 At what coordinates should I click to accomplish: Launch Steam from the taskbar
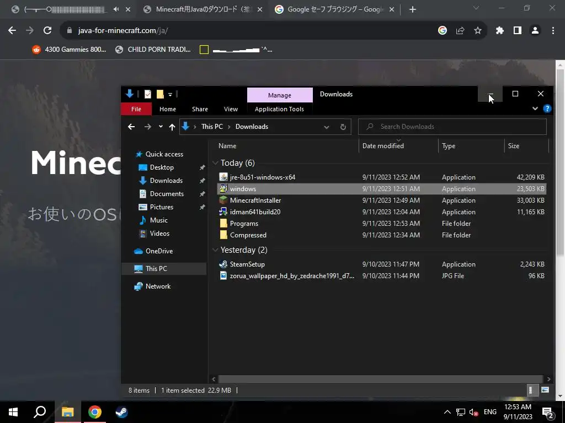pos(121,412)
